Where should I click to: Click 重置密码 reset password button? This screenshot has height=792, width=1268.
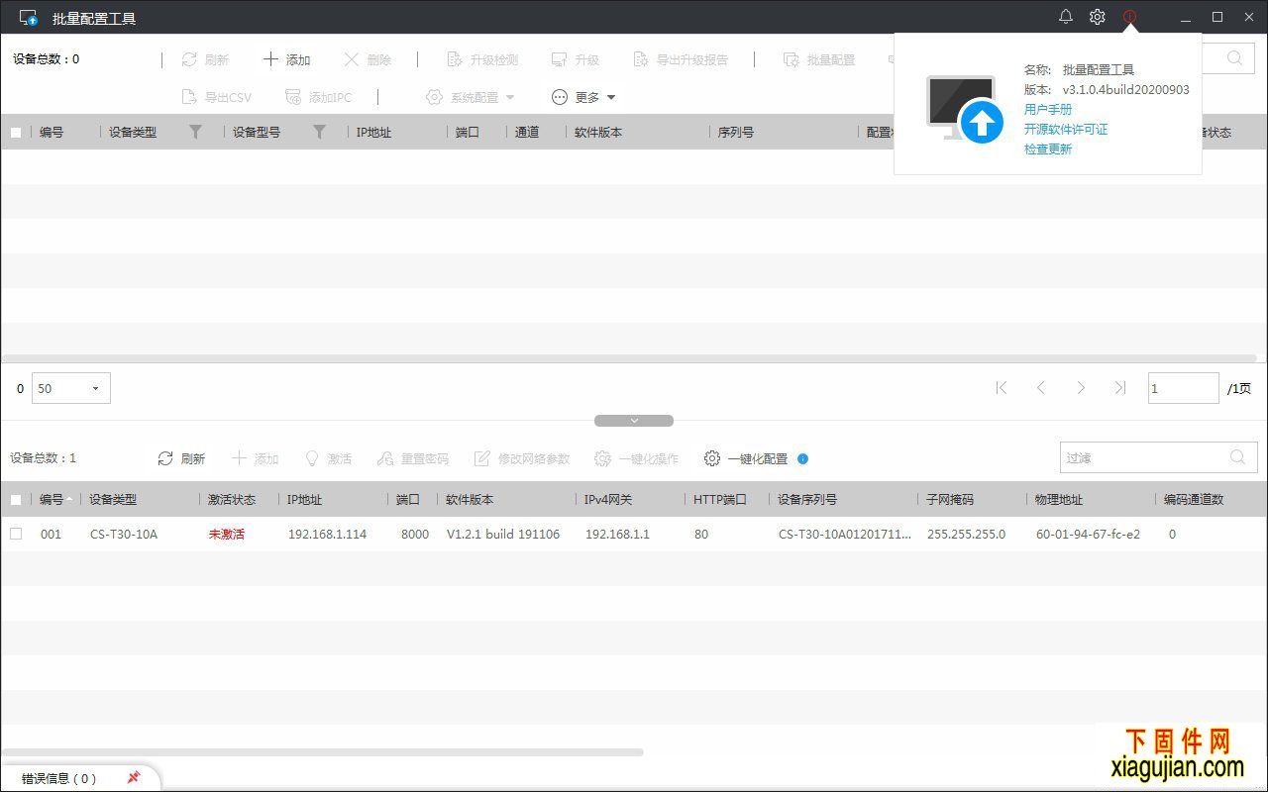coord(413,458)
